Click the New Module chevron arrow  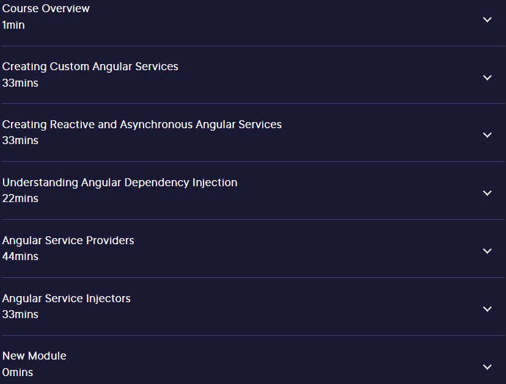(487, 367)
